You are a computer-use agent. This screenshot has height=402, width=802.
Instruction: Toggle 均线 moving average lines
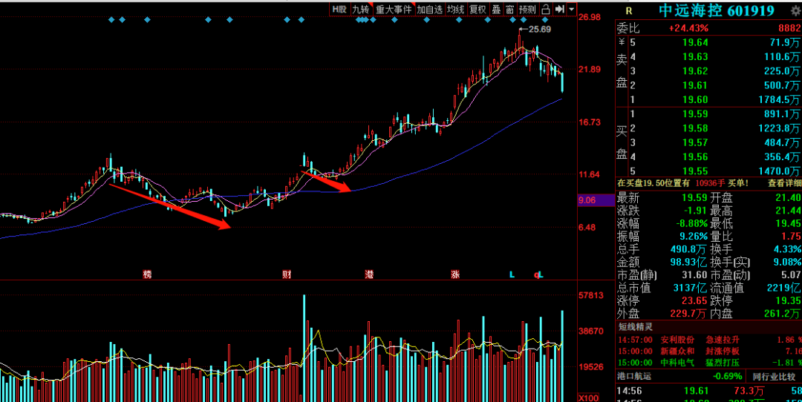pyautogui.click(x=455, y=10)
